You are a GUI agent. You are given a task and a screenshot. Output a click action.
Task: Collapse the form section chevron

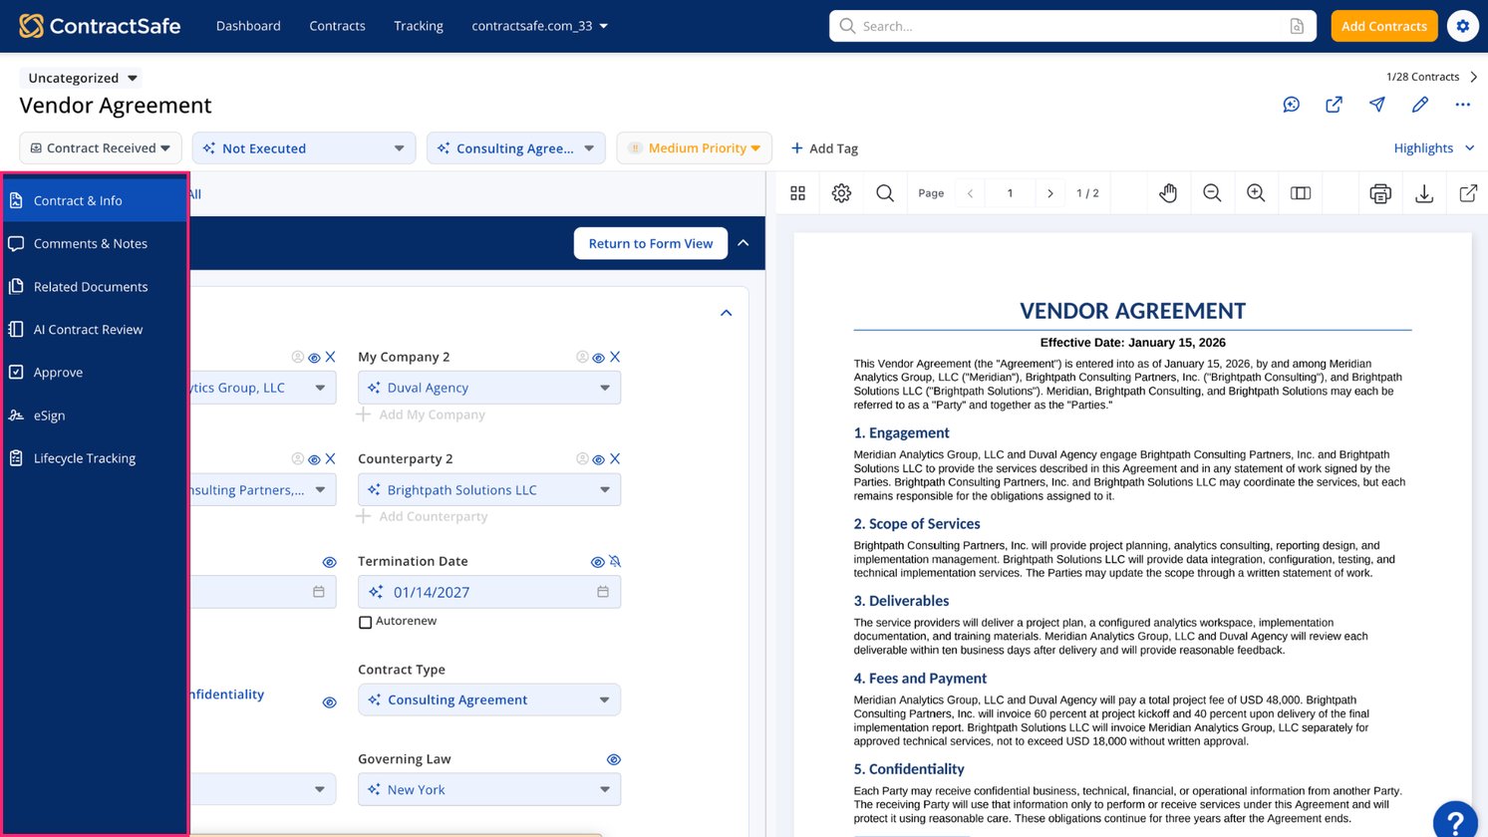pos(727,313)
